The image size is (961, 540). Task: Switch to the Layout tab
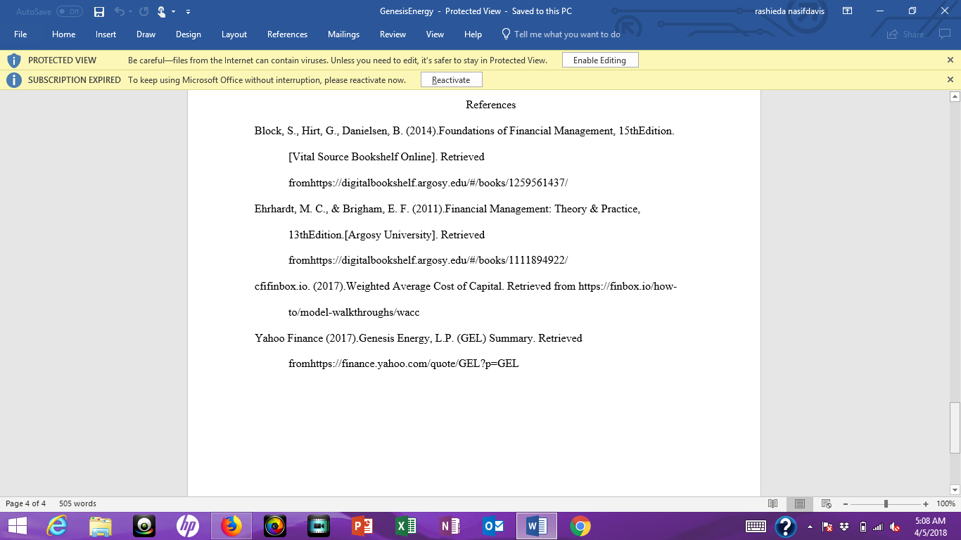click(234, 34)
